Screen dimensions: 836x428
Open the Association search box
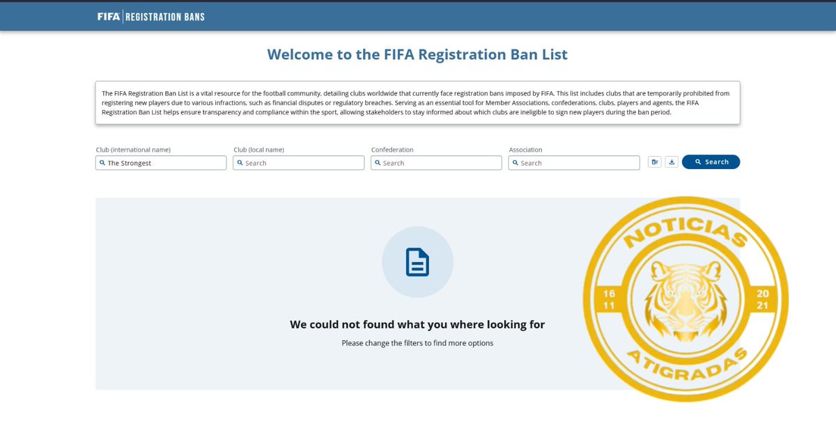574,163
